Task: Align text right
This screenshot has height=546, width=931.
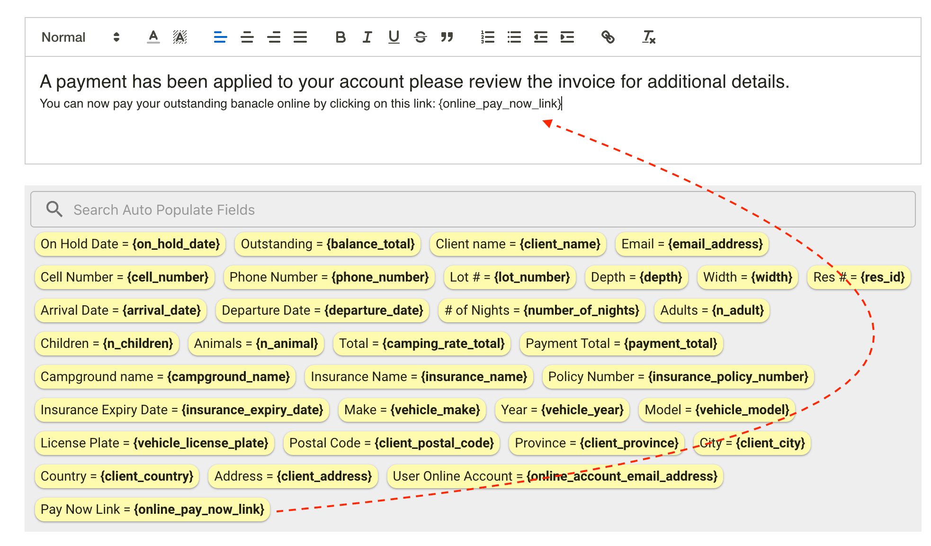Action: click(274, 37)
